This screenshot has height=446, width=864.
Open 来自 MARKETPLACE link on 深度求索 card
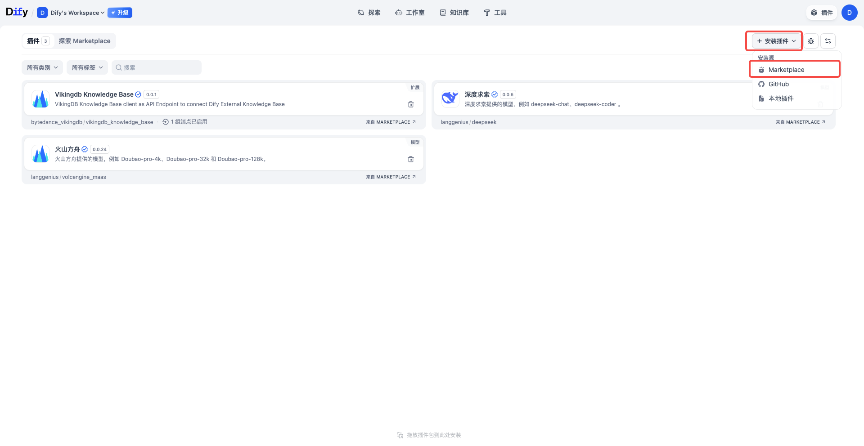[800, 122]
